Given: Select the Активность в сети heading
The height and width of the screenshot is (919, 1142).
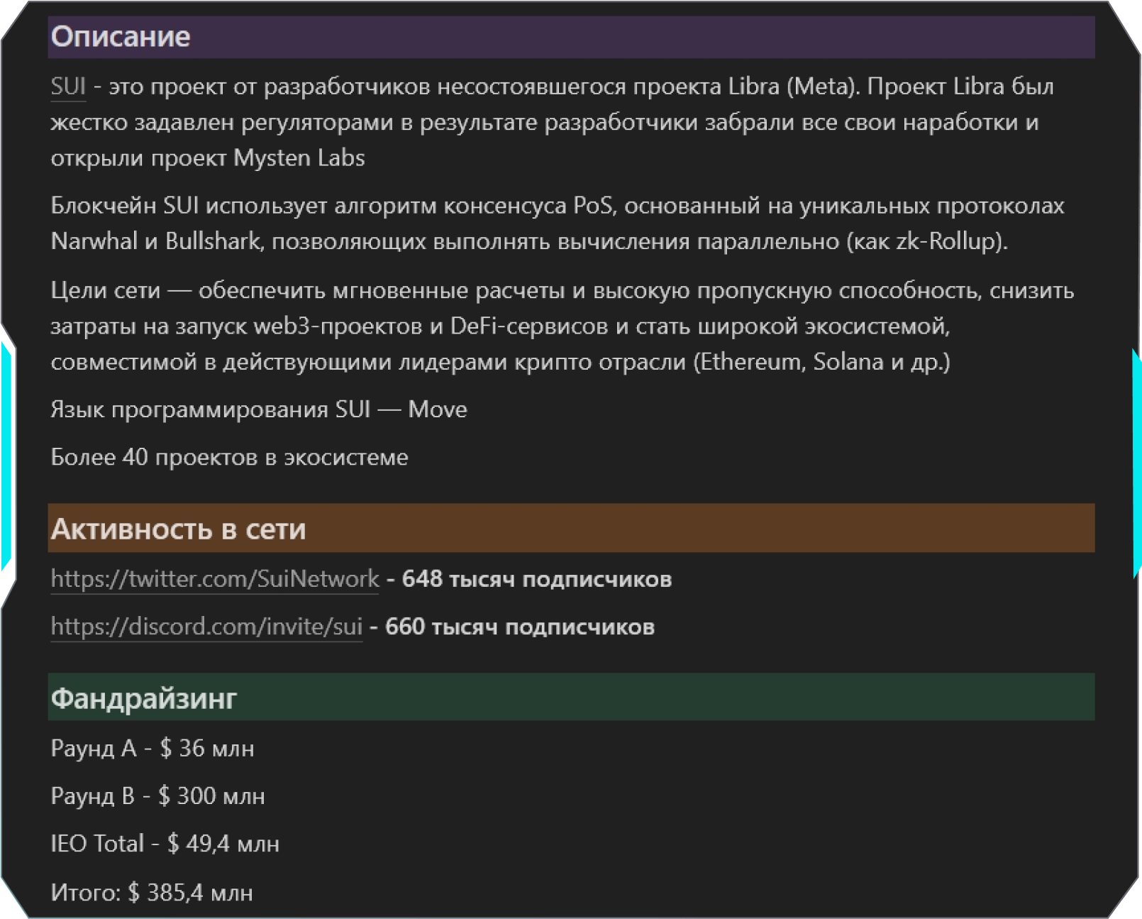Looking at the screenshot, I should pyautogui.click(x=178, y=529).
